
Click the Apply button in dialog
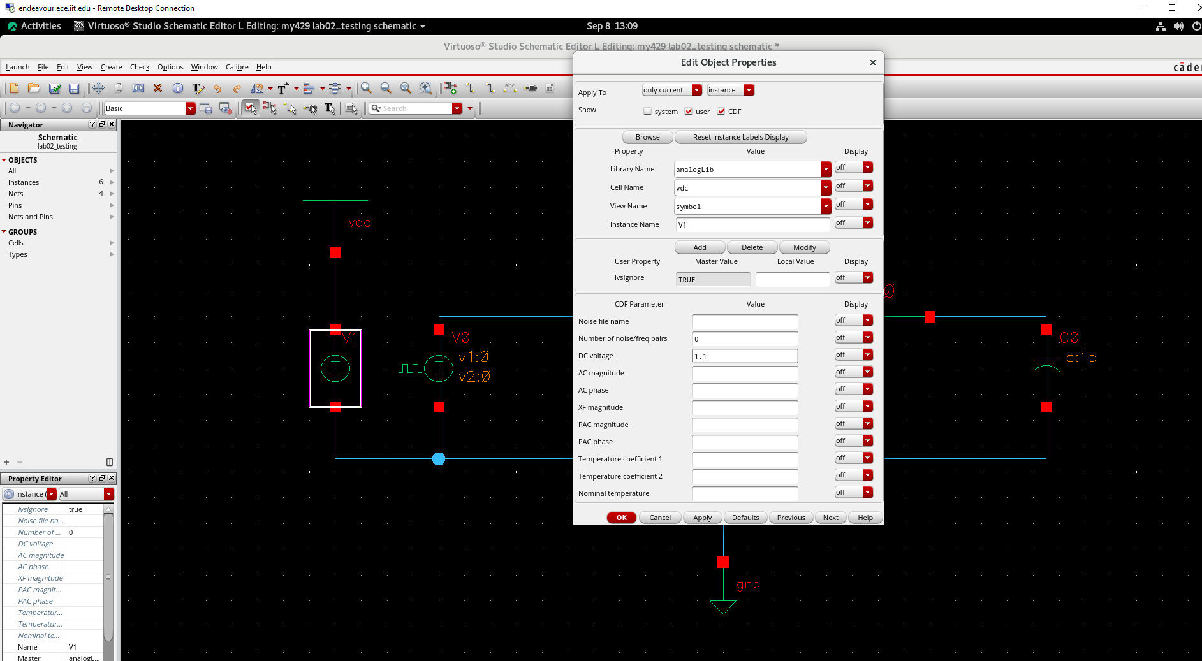(702, 518)
